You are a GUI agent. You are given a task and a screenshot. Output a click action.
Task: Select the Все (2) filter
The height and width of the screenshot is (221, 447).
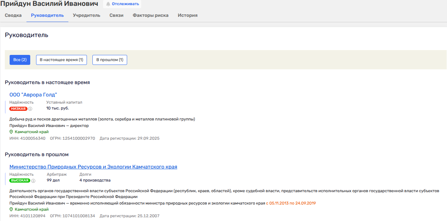click(20, 60)
